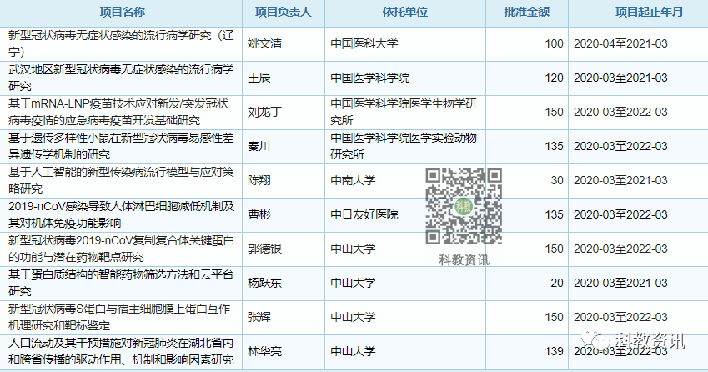Click the 项目负责人 column header
This screenshot has width=708, height=372.
[284, 13]
